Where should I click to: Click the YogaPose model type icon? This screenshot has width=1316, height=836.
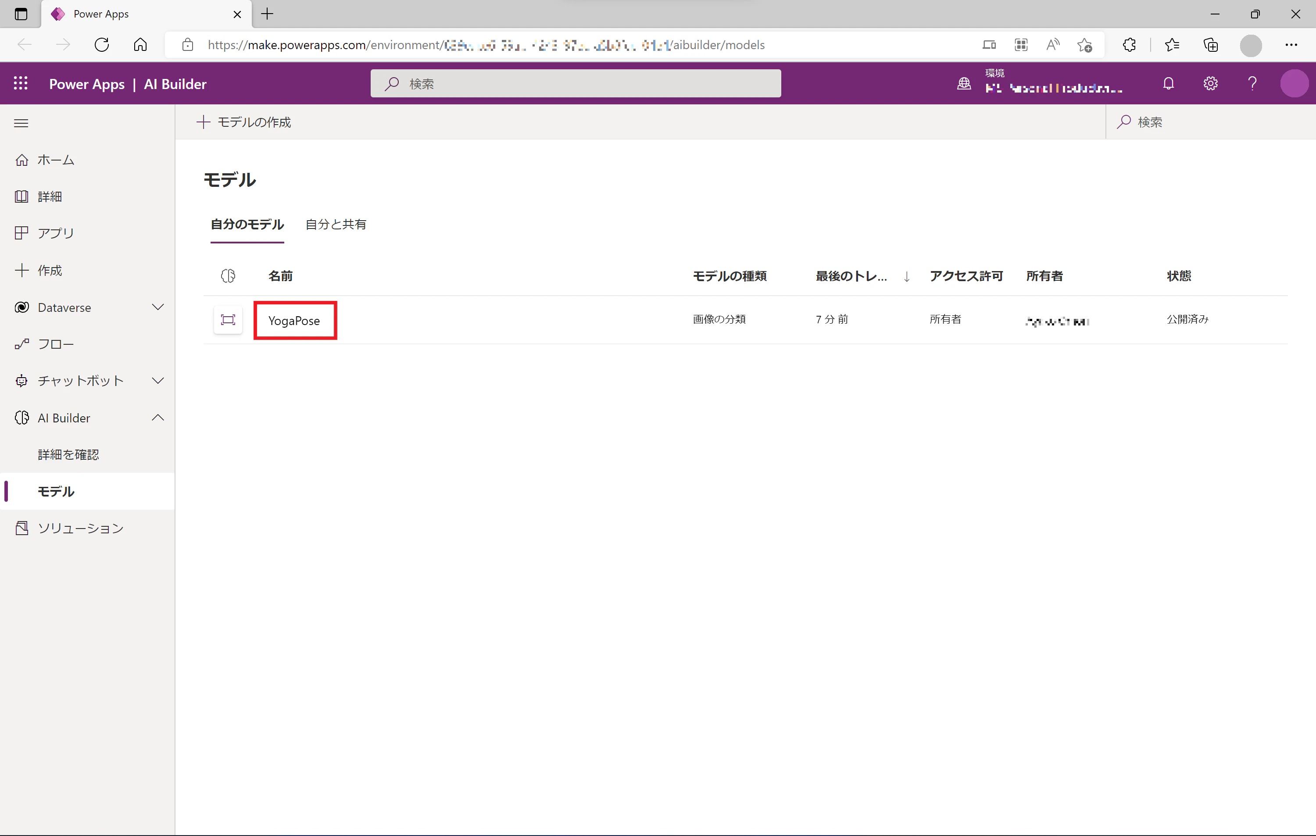(228, 320)
